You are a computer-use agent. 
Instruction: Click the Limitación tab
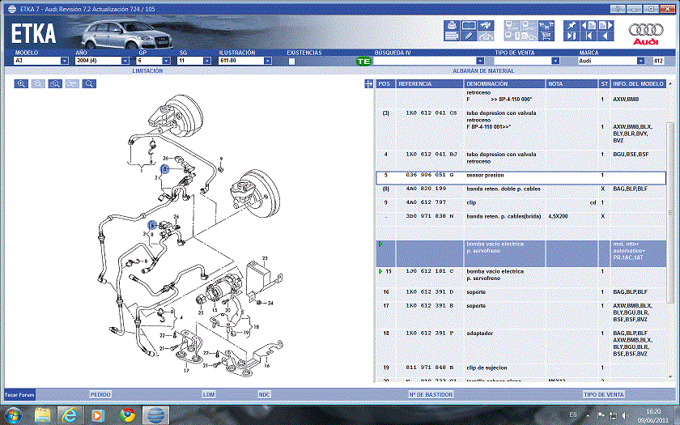[x=147, y=70]
